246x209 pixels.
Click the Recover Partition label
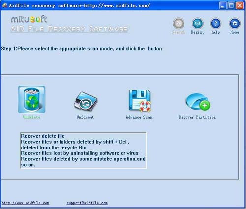[197, 117]
